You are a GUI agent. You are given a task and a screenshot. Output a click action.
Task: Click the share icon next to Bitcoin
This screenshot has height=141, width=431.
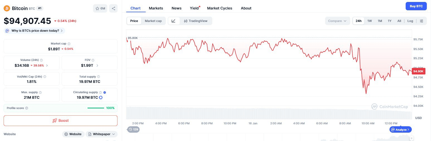coord(113,8)
